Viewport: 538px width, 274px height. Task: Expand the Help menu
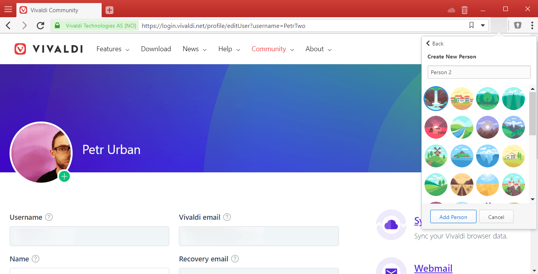229,49
